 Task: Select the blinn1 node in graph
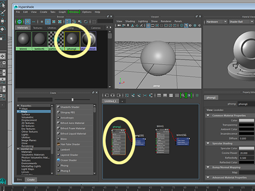pos(163,141)
